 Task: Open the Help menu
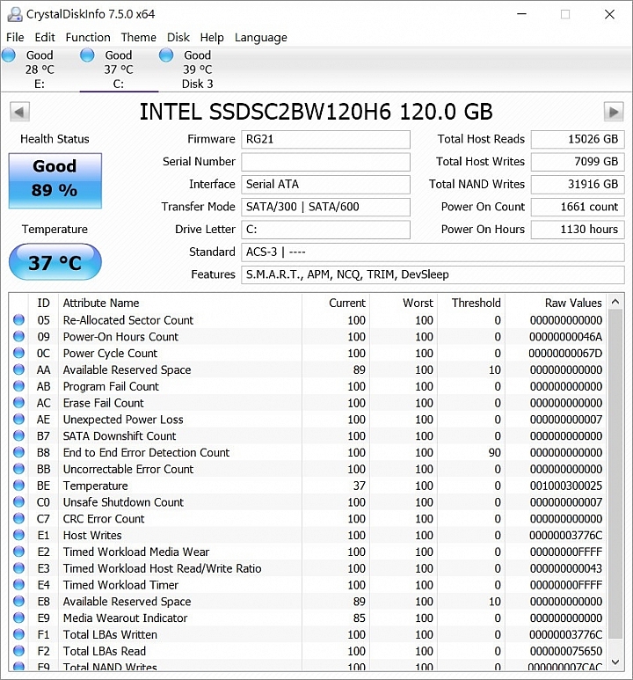click(x=212, y=37)
